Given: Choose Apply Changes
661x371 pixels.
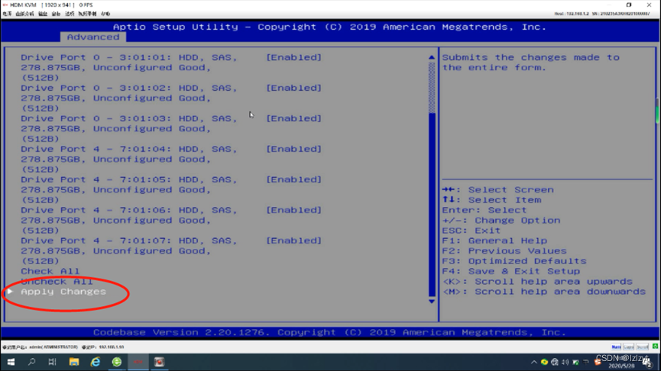Looking at the screenshot, I should click(63, 292).
